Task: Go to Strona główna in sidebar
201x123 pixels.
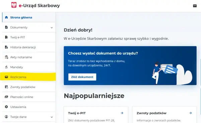Action: (29, 17)
